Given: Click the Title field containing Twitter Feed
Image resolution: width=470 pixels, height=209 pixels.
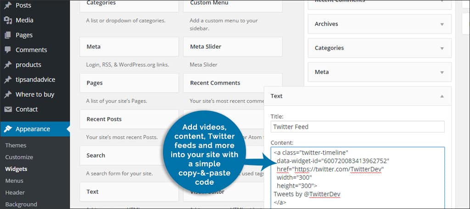Looking at the screenshot, I should [x=357, y=126].
